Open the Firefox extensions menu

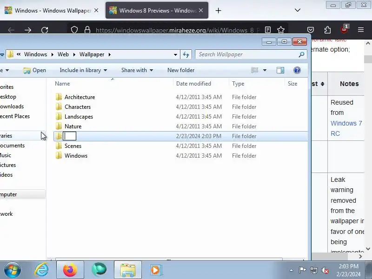(327, 30)
